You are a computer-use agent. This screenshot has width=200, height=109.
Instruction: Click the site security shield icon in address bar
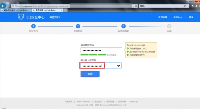[x=13, y=6]
